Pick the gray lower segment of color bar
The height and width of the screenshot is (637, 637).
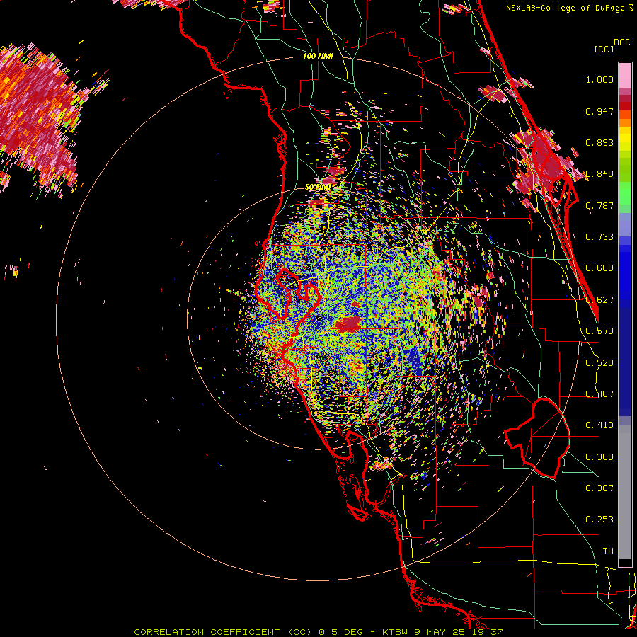click(625, 492)
